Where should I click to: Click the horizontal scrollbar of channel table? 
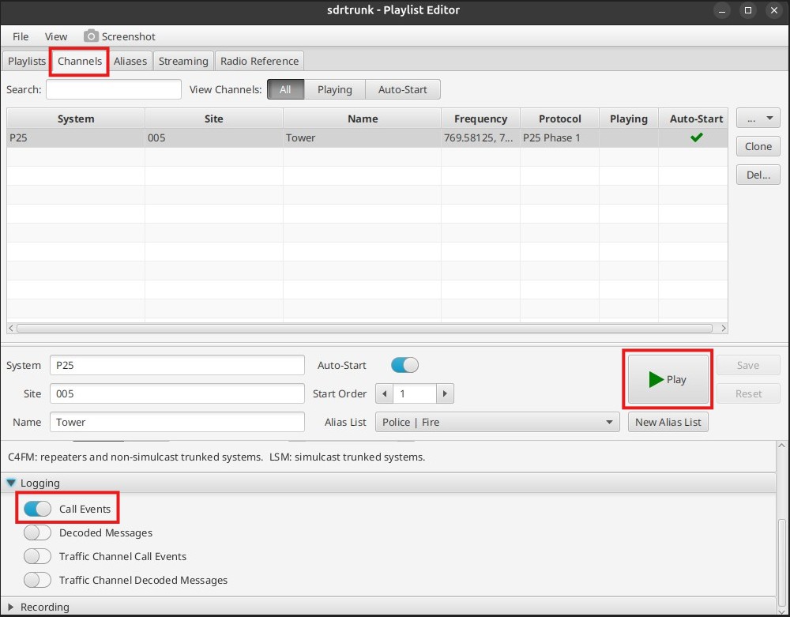click(x=365, y=328)
